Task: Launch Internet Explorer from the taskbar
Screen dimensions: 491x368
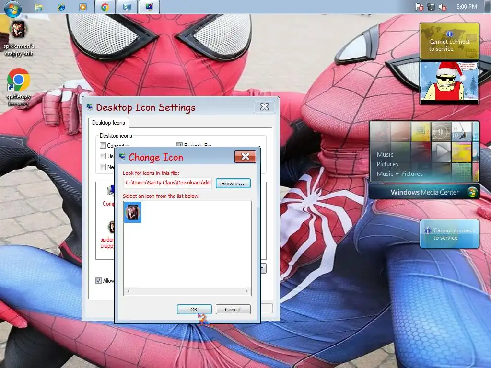Action: tap(61, 7)
